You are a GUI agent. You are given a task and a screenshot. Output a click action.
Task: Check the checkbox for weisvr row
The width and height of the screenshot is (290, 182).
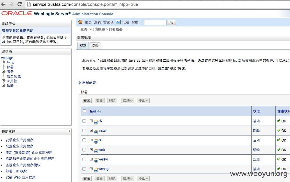[x=84, y=159]
